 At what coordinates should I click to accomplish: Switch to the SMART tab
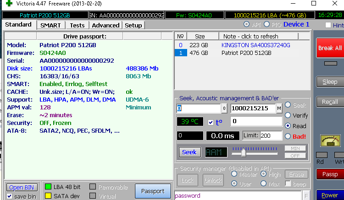[x=50, y=25]
